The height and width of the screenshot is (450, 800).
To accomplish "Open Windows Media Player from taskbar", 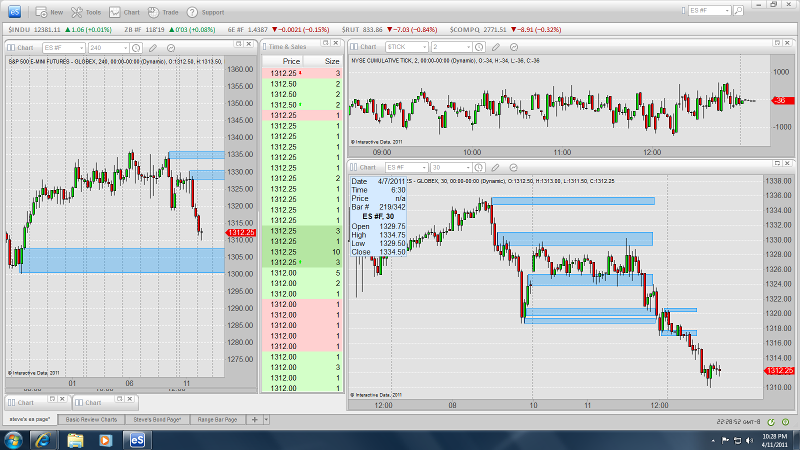I will click(x=105, y=440).
